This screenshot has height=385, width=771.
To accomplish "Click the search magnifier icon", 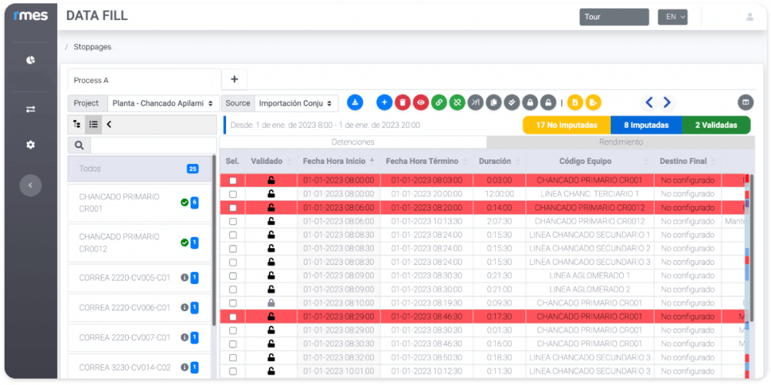I will [79, 146].
